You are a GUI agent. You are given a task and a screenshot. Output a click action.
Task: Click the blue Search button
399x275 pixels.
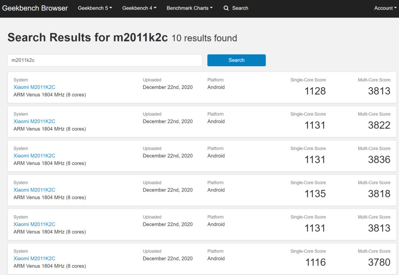[x=237, y=60]
